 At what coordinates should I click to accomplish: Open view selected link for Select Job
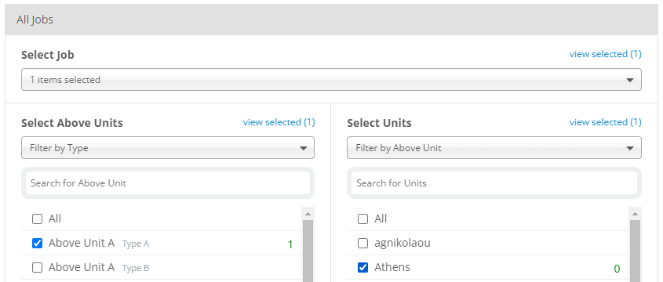tap(605, 54)
